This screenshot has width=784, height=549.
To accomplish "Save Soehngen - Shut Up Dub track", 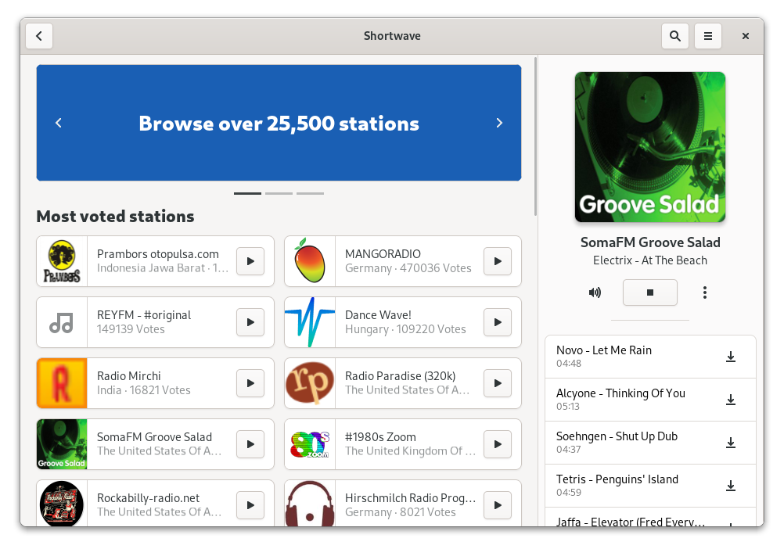I will tap(731, 443).
